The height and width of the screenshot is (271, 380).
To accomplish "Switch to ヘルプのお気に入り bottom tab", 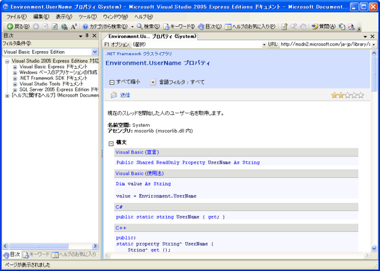I will click(x=74, y=254).
